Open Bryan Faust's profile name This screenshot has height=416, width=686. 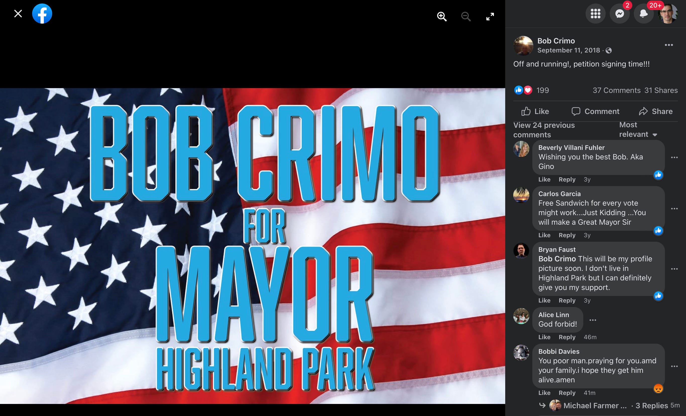[x=557, y=250]
